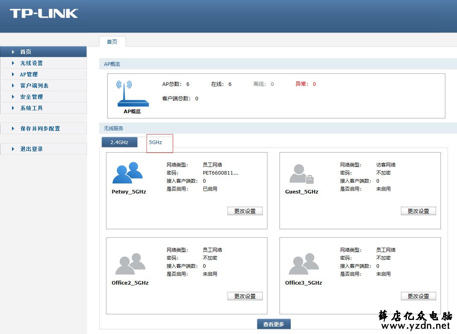Open the 客户端列表 menu item
The height and width of the screenshot is (334, 457).
click(43, 86)
